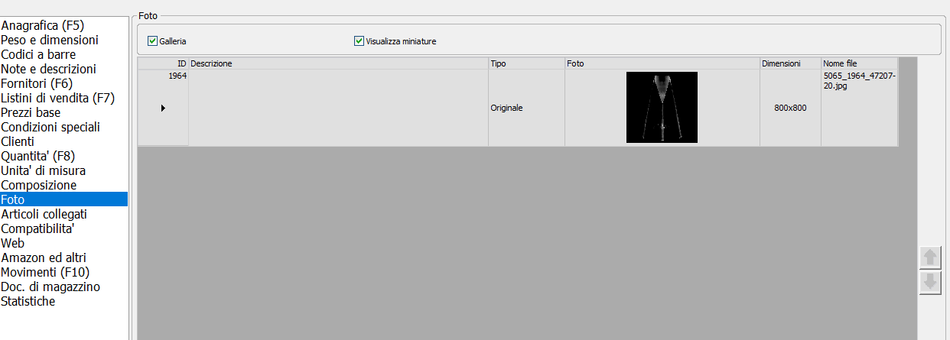The image size is (950, 340).
Task: Select Peso e dimensioni in sidebar
Action: pos(50,40)
